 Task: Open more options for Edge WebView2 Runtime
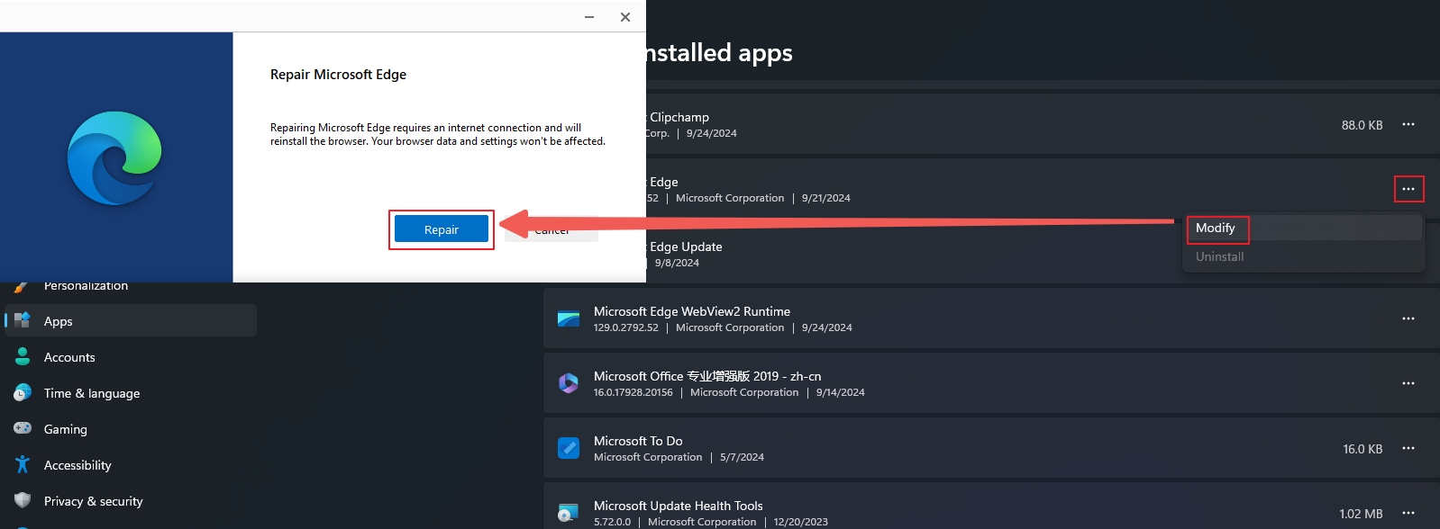pyautogui.click(x=1408, y=318)
